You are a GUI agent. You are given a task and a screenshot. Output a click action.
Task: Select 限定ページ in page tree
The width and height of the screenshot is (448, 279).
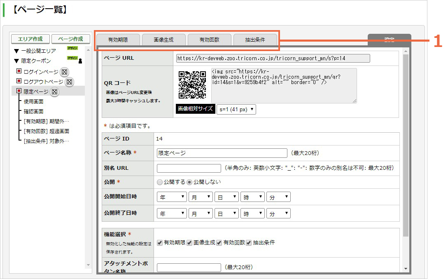(36, 92)
